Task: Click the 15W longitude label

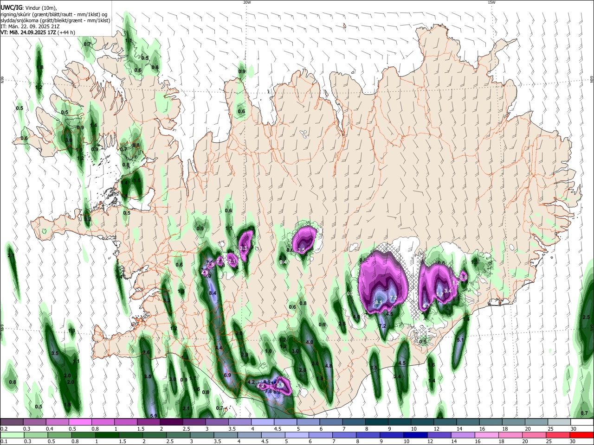Action: click(x=491, y=2)
